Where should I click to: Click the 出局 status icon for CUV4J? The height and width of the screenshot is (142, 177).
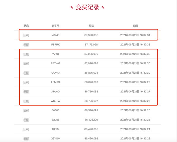[x=26, y=73]
